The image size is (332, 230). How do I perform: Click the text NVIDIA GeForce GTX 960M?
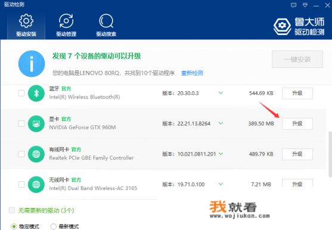[82, 128]
